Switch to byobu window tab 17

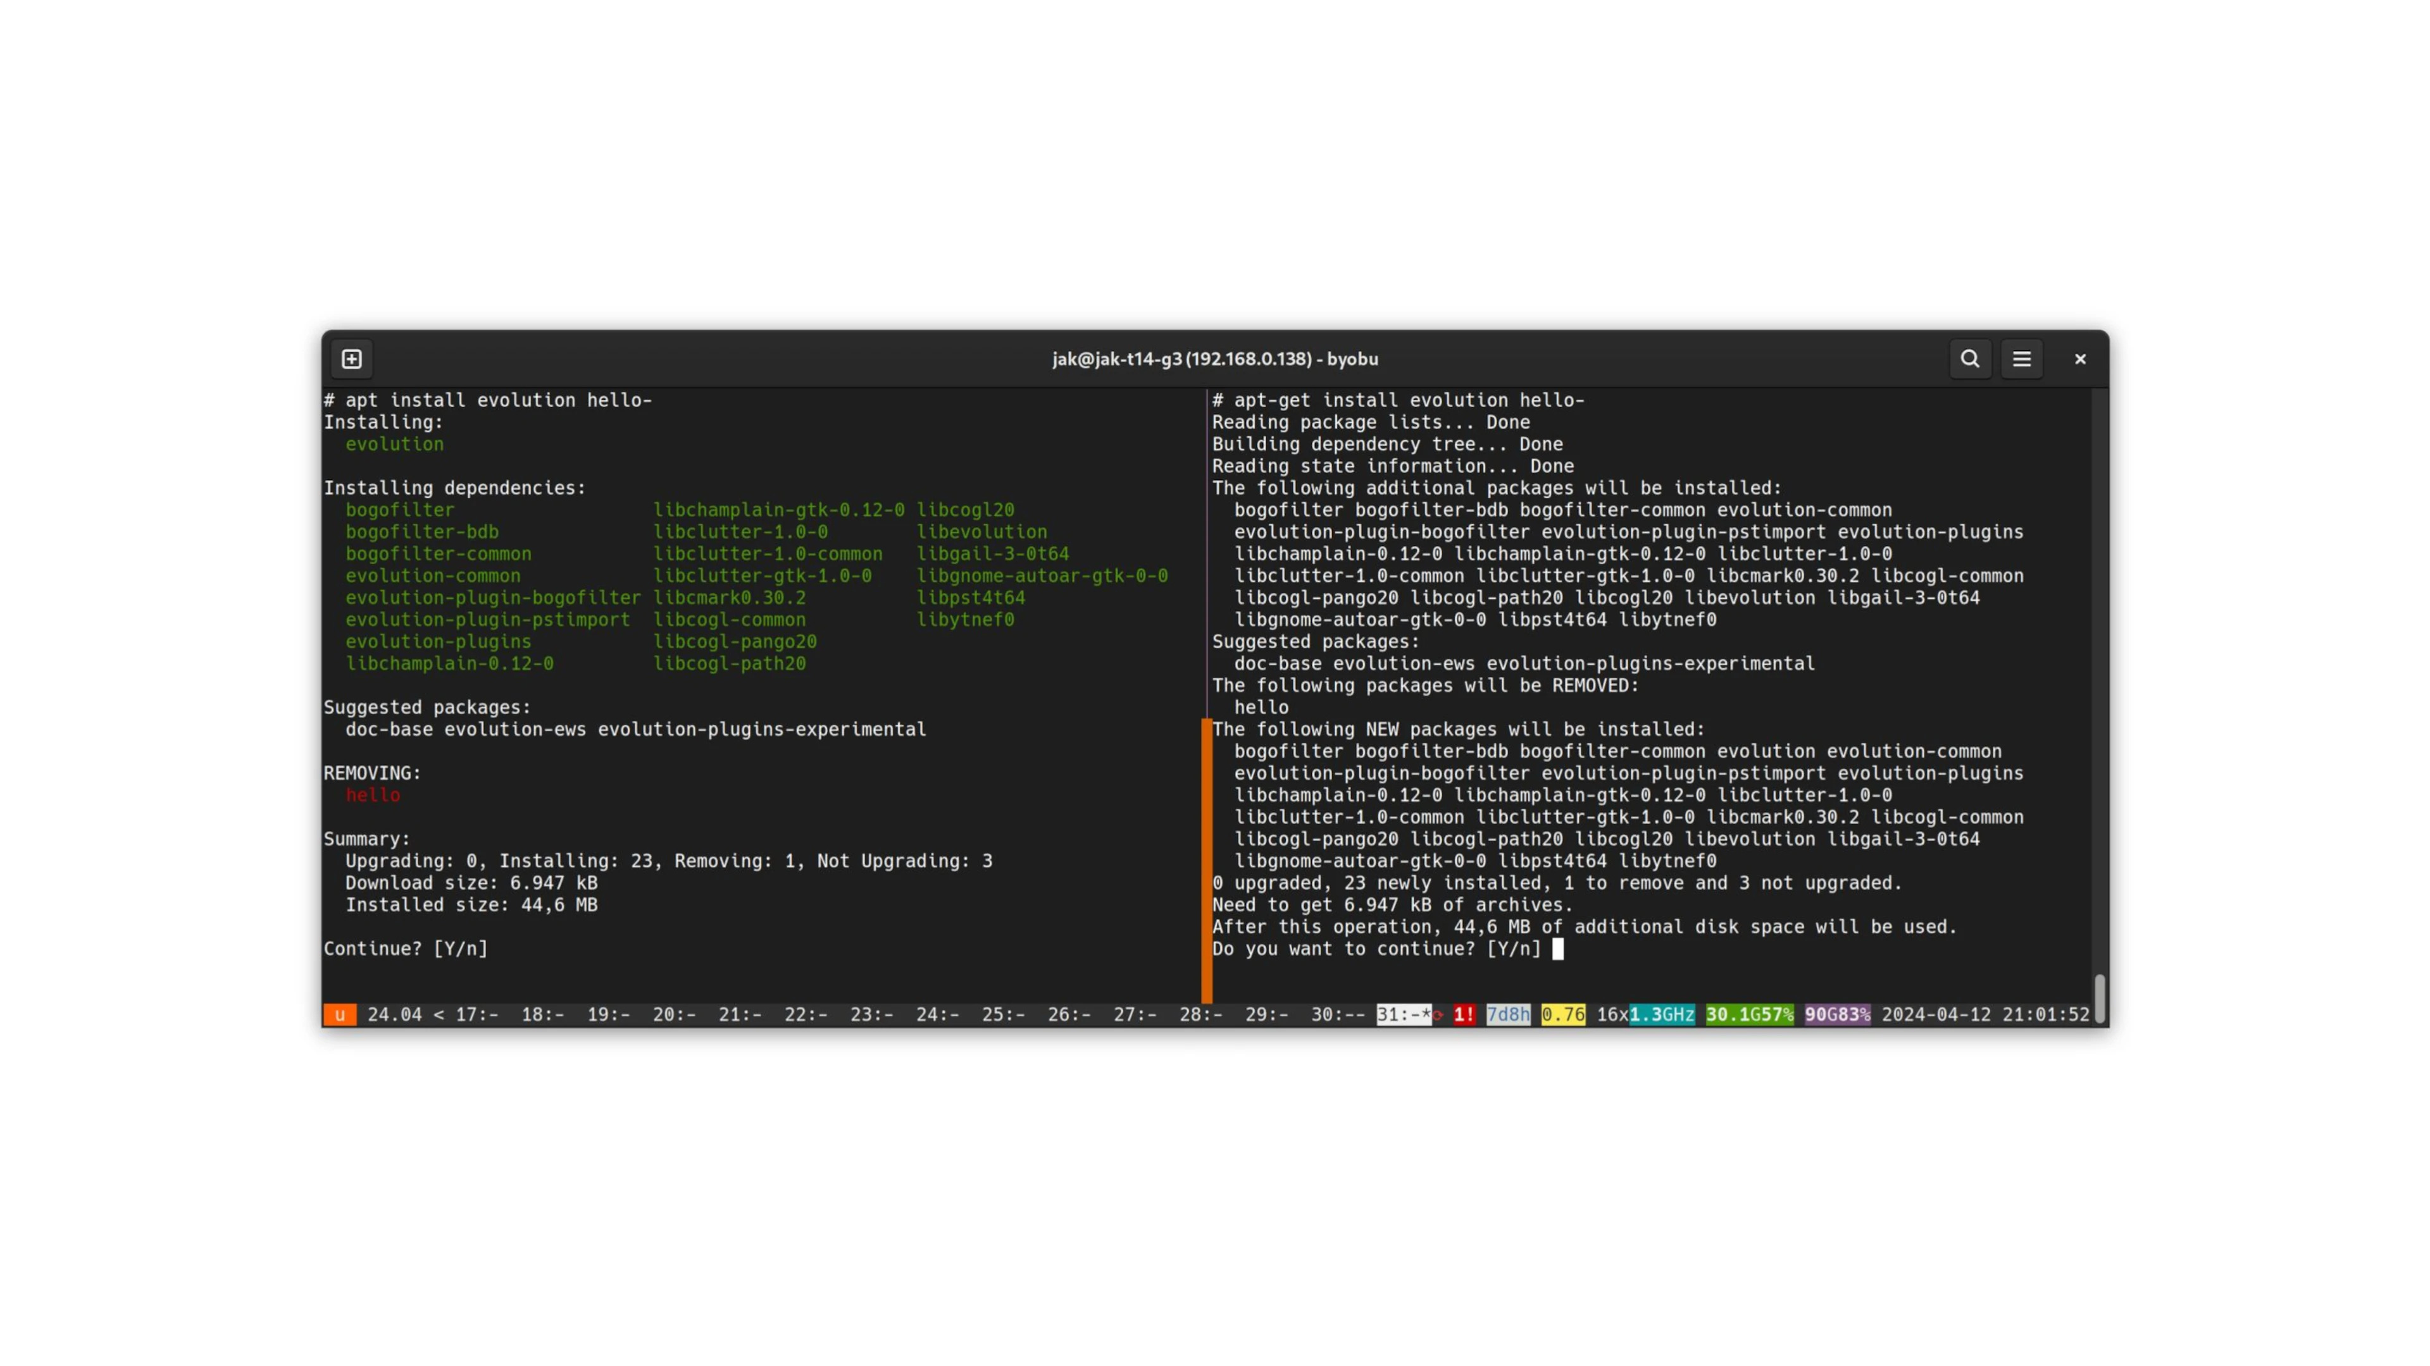(475, 1014)
